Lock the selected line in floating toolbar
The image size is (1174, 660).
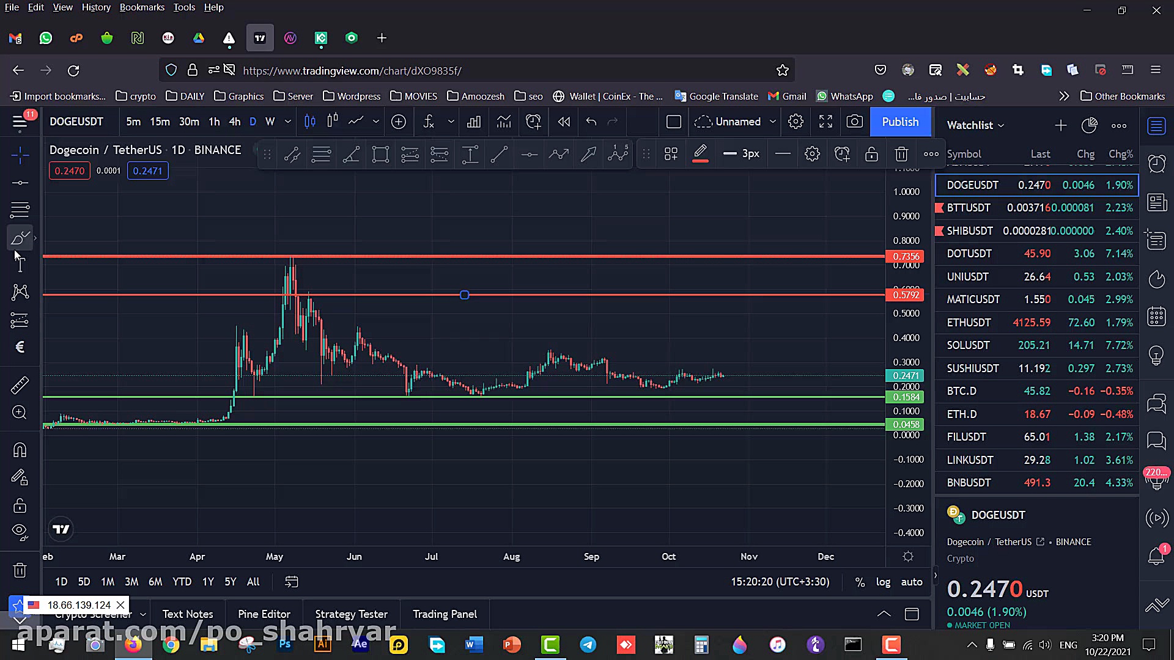tap(871, 154)
